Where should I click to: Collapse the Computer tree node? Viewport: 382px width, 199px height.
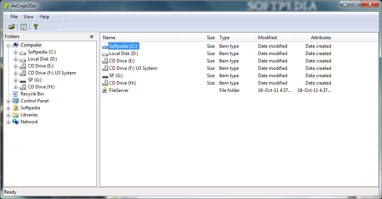8,45
